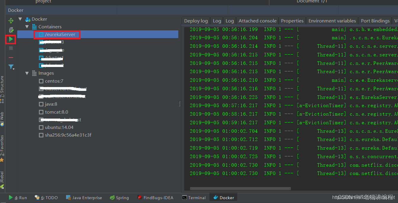Click the image icon beside centos:7
This screenshot has width=398, height=203.
point(41,81)
